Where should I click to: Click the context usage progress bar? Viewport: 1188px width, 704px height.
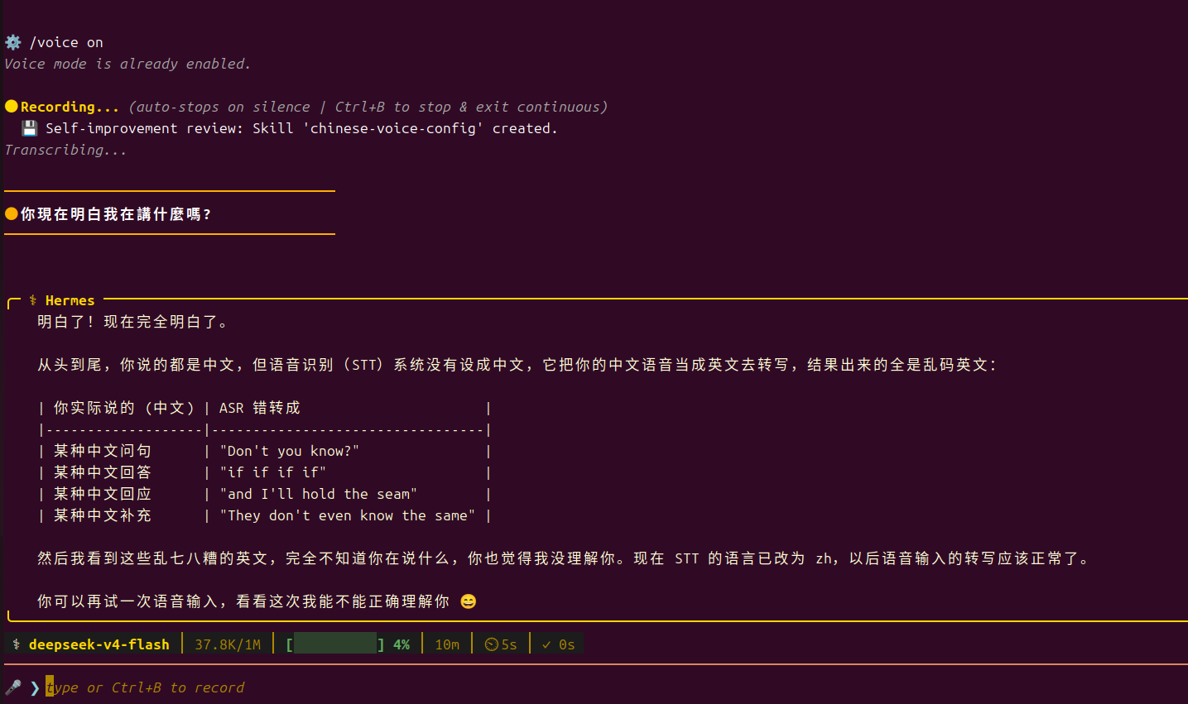(335, 644)
